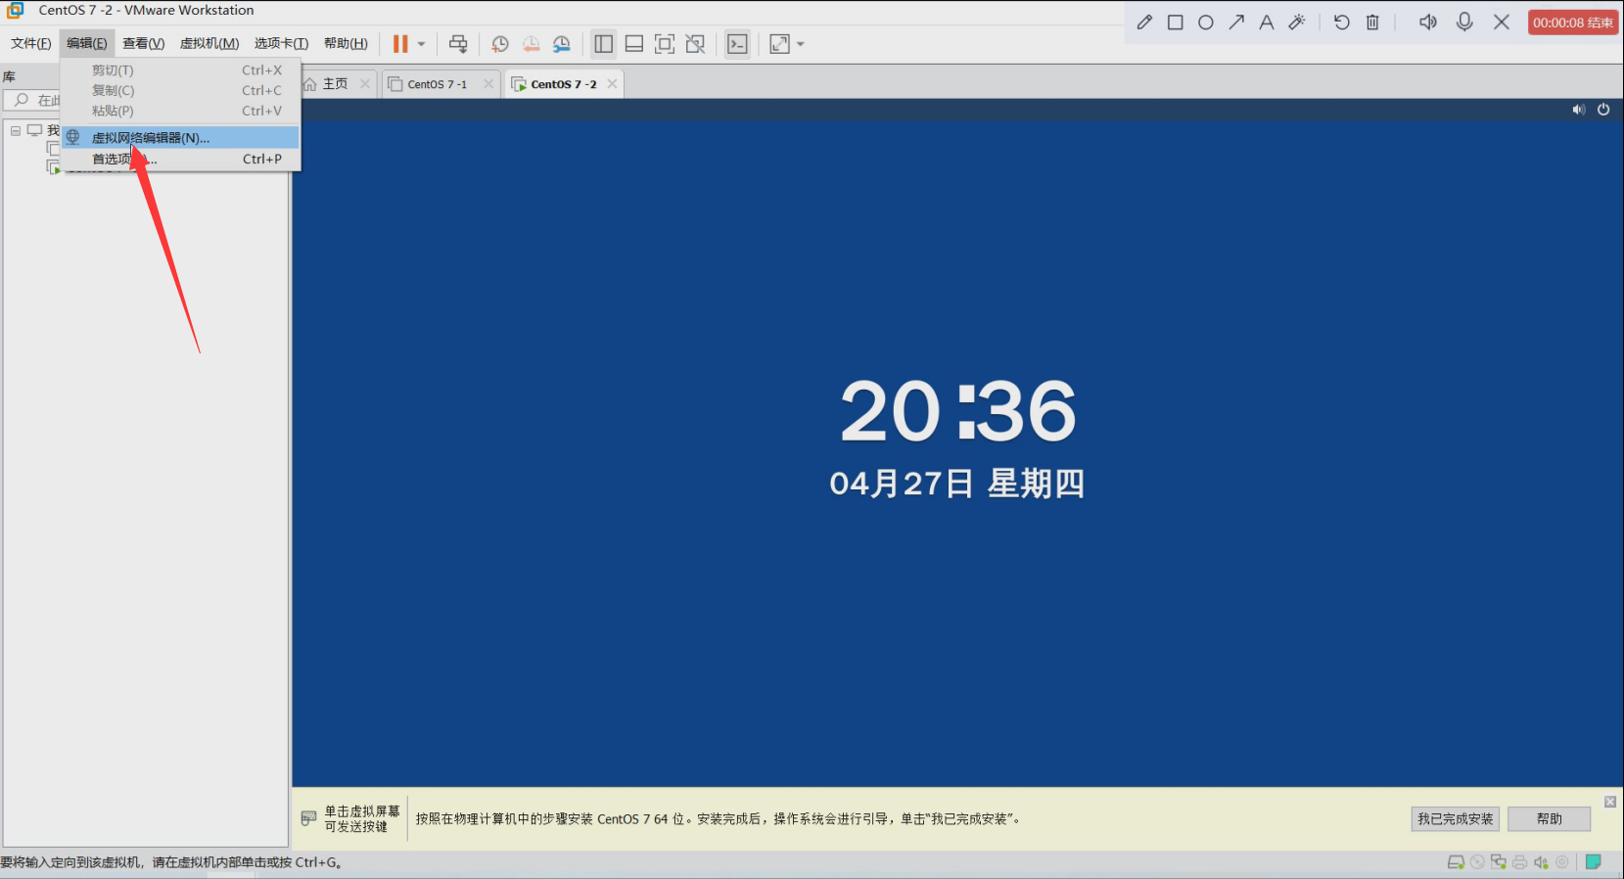Select the arrow annotation tool
This screenshot has height=879, width=1624.
coord(1236,22)
